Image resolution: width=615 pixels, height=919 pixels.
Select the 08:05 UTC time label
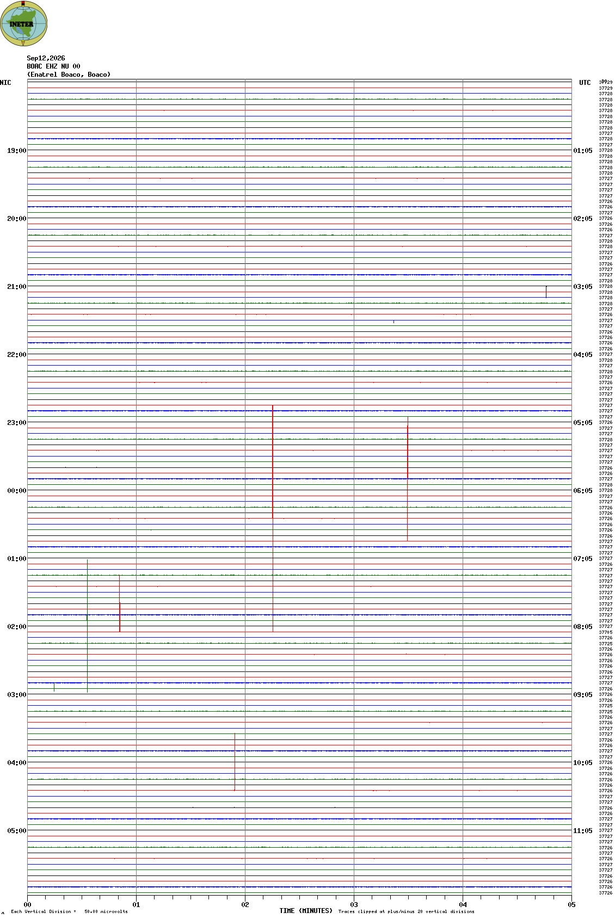(583, 627)
